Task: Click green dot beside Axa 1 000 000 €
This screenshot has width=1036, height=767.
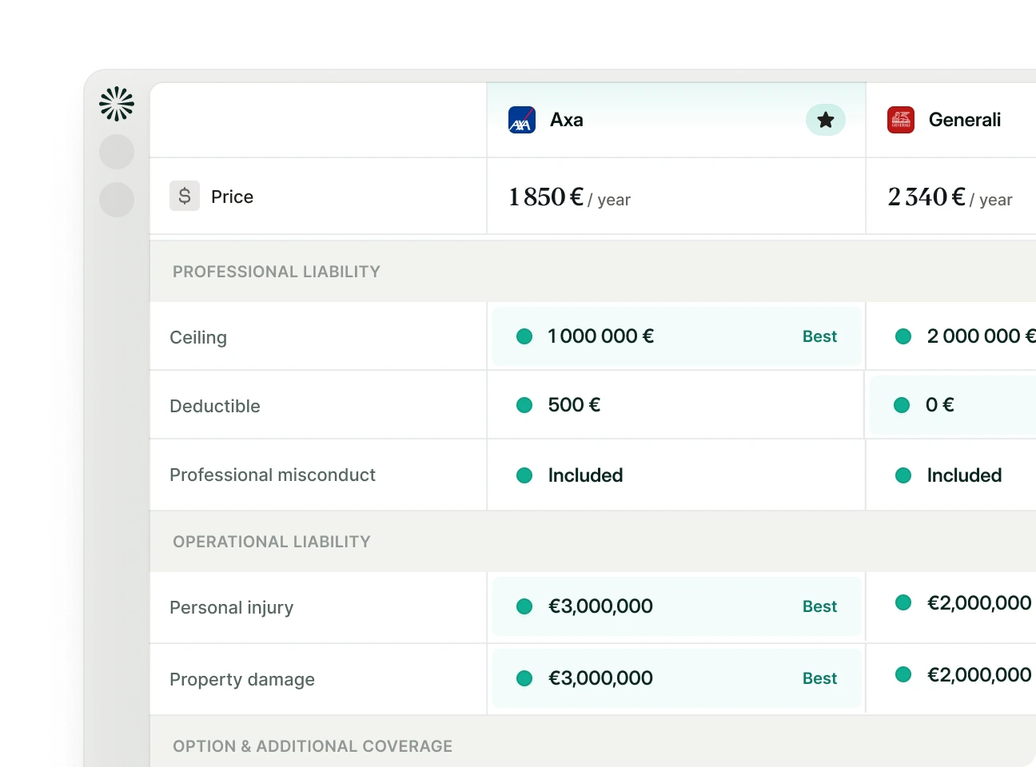Action: pyautogui.click(x=524, y=336)
